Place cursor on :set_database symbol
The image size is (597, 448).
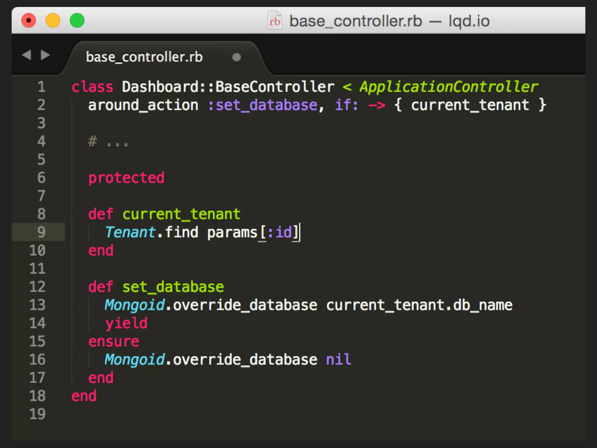262,105
